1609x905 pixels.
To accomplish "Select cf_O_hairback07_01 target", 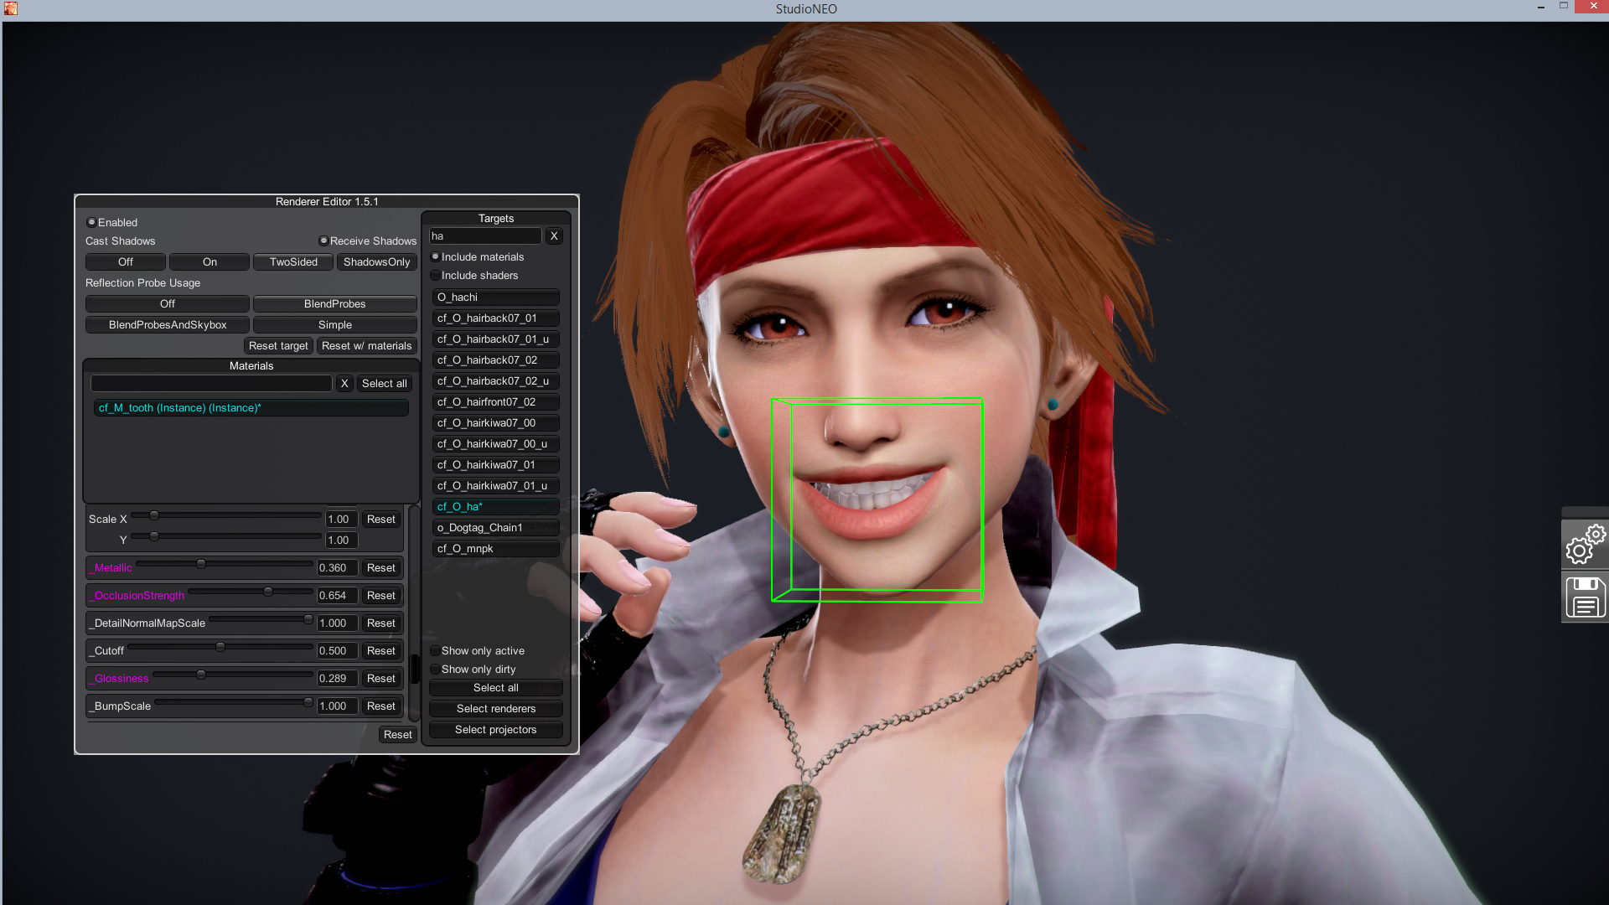I will pyautogui.click(x=496, y=318).
